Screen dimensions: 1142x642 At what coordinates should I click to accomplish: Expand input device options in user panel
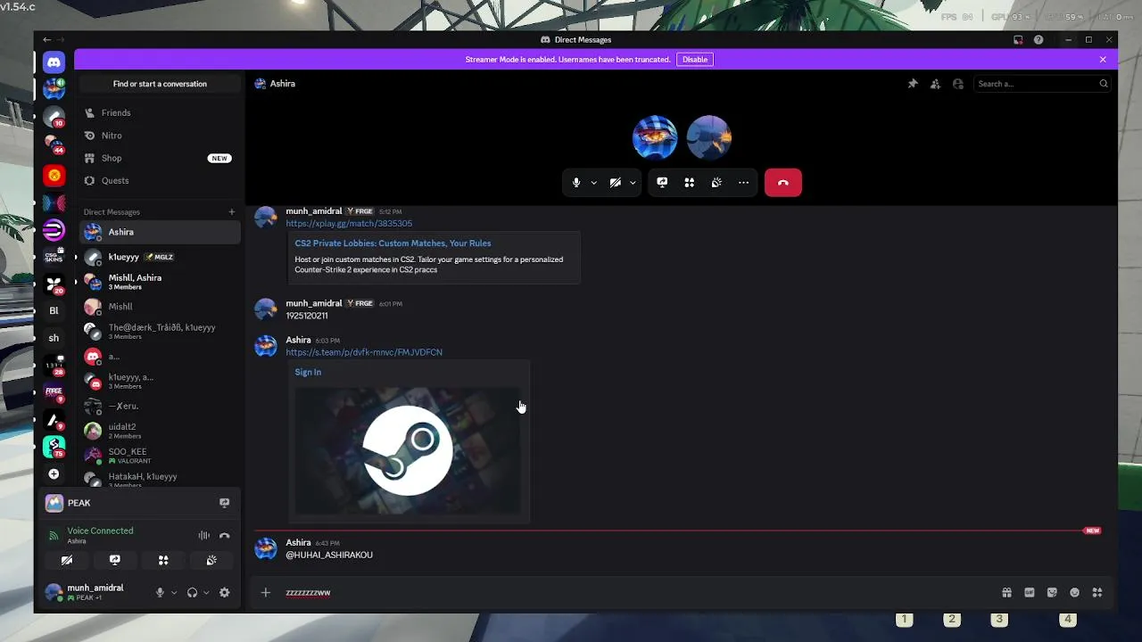(x=173, y=593)
